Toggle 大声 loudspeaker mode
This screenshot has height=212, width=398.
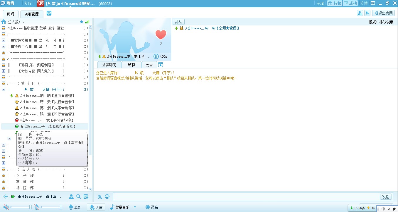pyautogui.click(x=95, y=207)
